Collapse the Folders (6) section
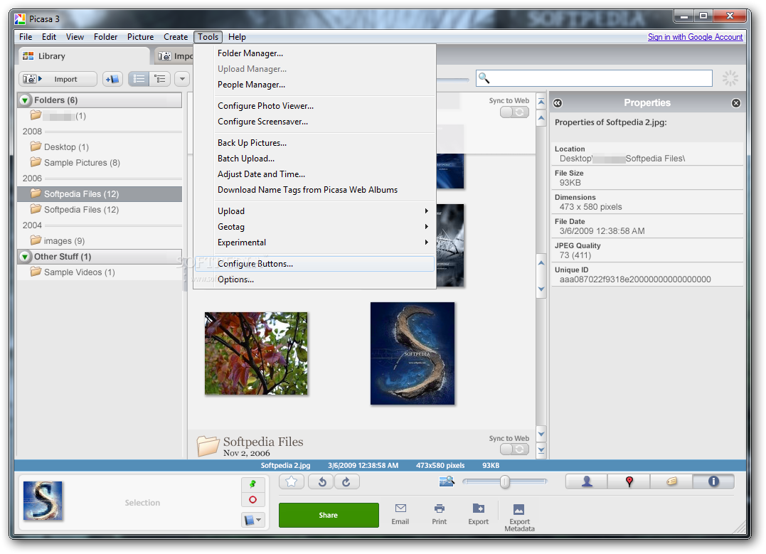Viewport: 766px width, 554px height. (x=25, y=100)
